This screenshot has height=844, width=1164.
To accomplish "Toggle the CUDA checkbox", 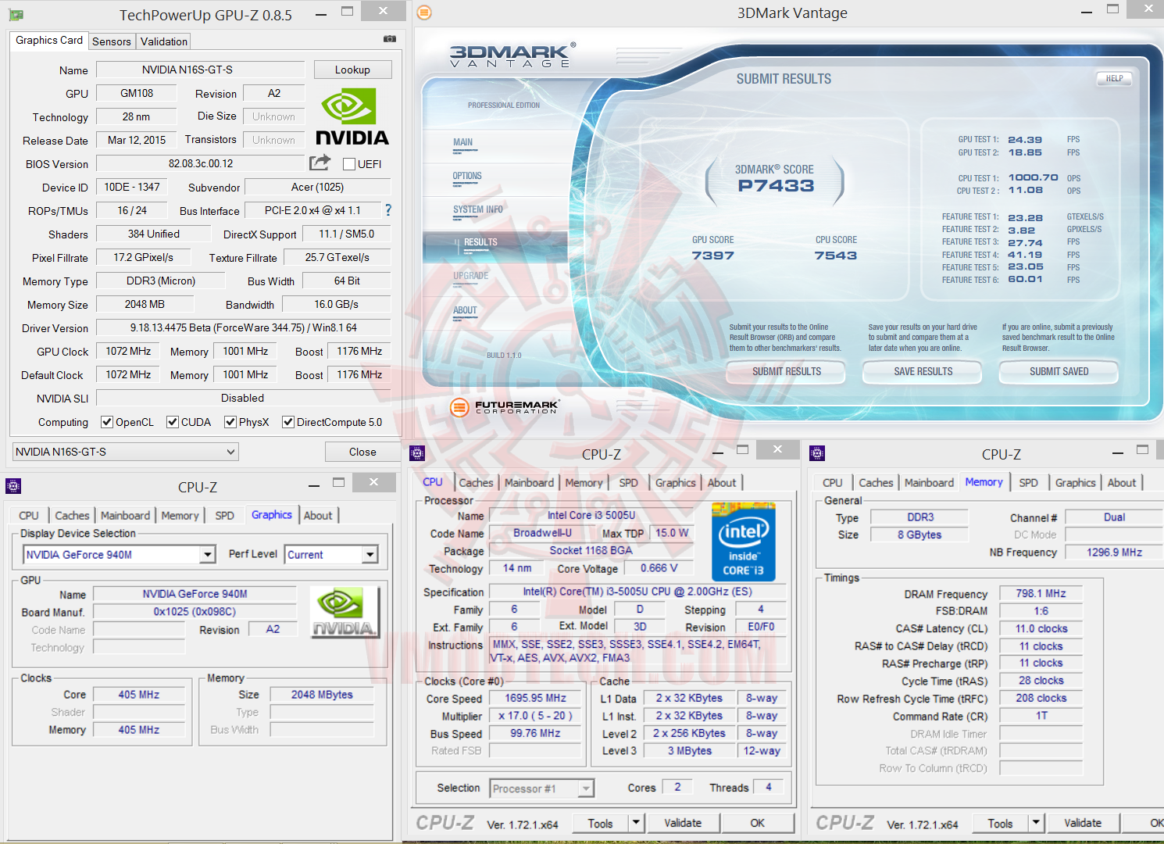I will point(173,422).
